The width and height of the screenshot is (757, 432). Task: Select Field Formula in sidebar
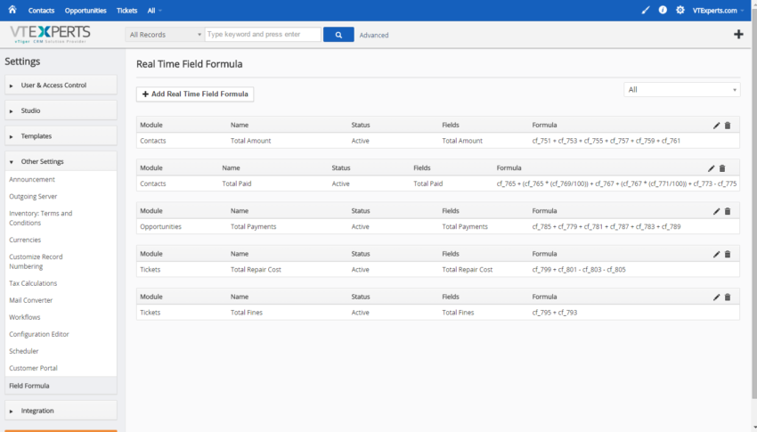[x=61, y=386]
